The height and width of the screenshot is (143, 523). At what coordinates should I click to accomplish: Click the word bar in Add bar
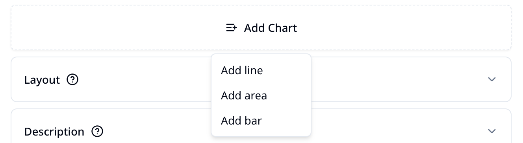tap(253, 121)
